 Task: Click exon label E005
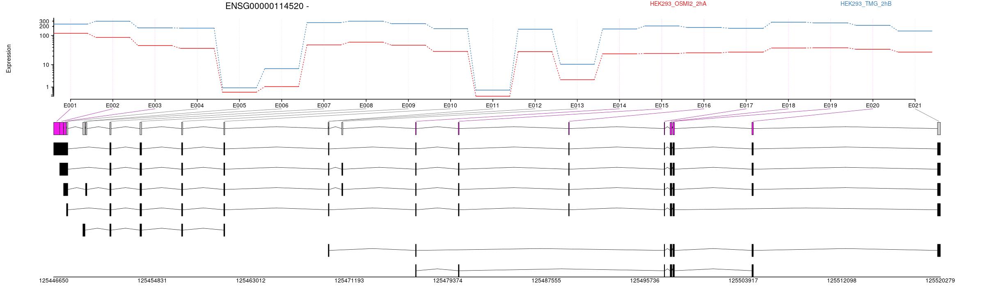239,105
